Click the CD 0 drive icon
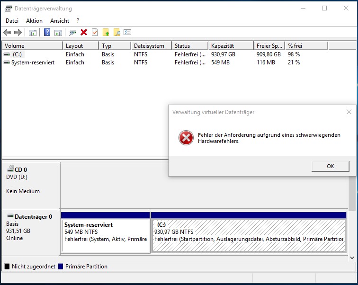This screenshot has height=285, width=358. (10, 169)
